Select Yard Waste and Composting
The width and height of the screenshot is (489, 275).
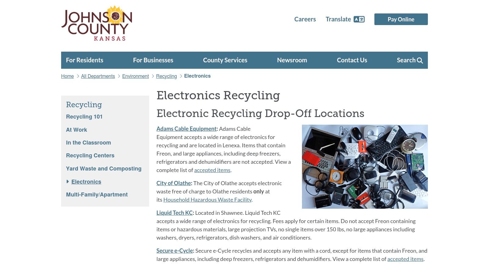coord(104,168)
